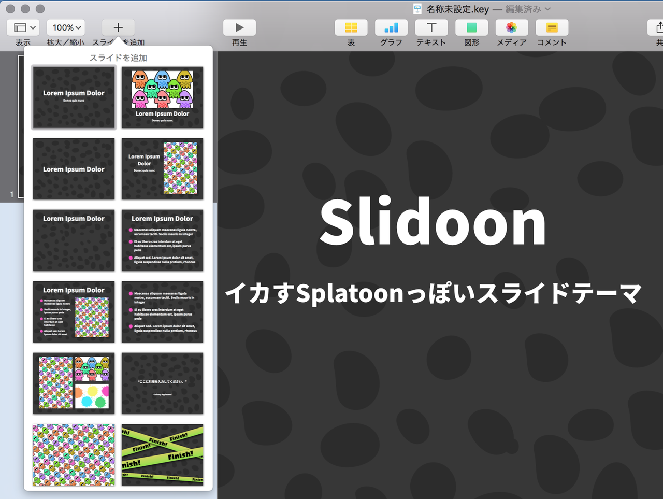Image resolution: width=663 pixels, height=499 pixels.
Task: Choose the full squid pattern layout
Action: click(74, 455)
